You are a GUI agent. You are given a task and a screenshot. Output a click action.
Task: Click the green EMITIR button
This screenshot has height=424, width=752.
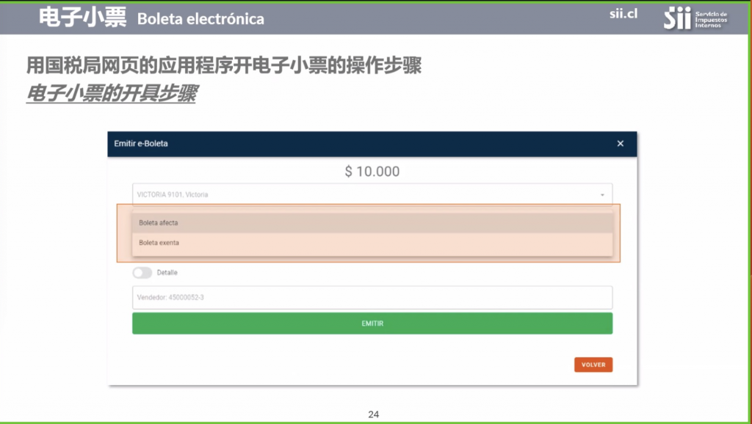tap(372, 324)
